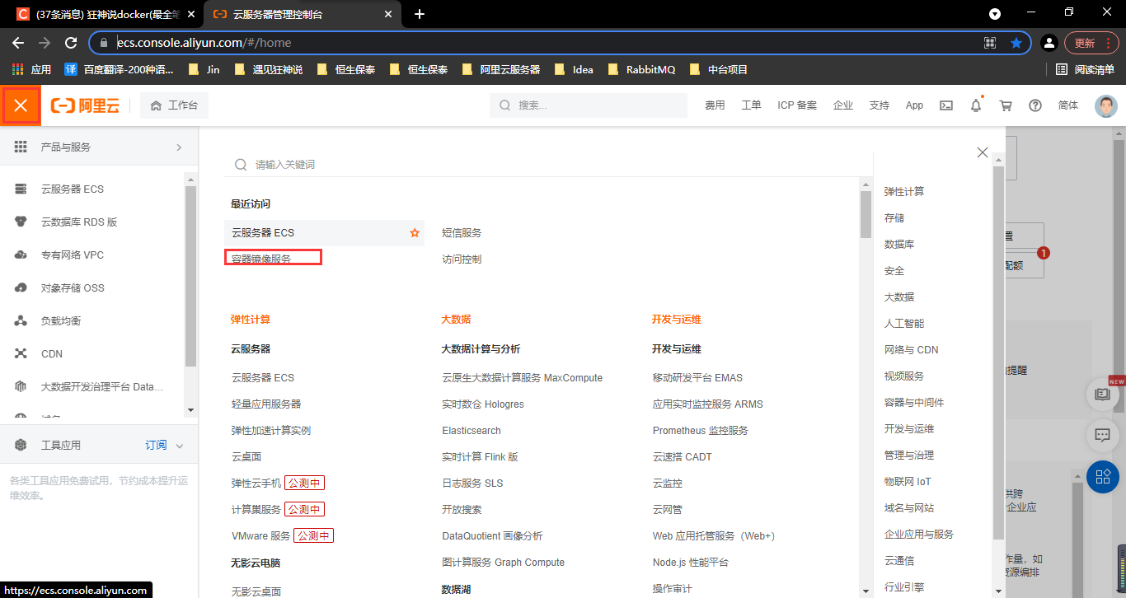1126x598 pixels.
Task: Close the orange product menu toggle
Action: click(21, 105)
